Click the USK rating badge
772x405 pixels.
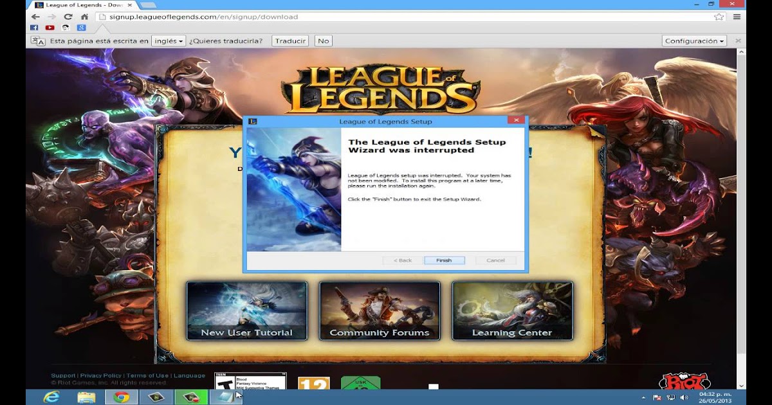click(360, 382)
